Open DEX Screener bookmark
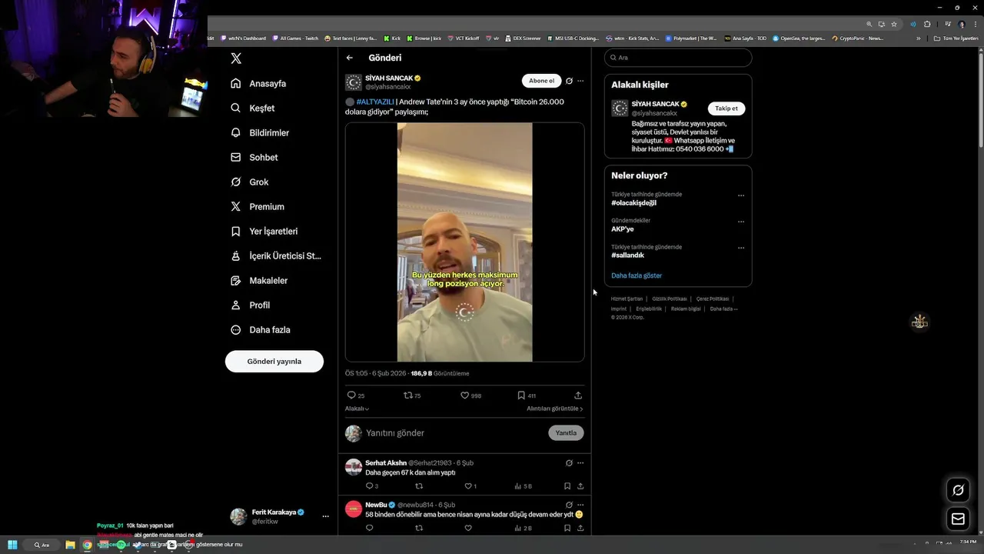The image size is (984, 554). click(523, 38)
